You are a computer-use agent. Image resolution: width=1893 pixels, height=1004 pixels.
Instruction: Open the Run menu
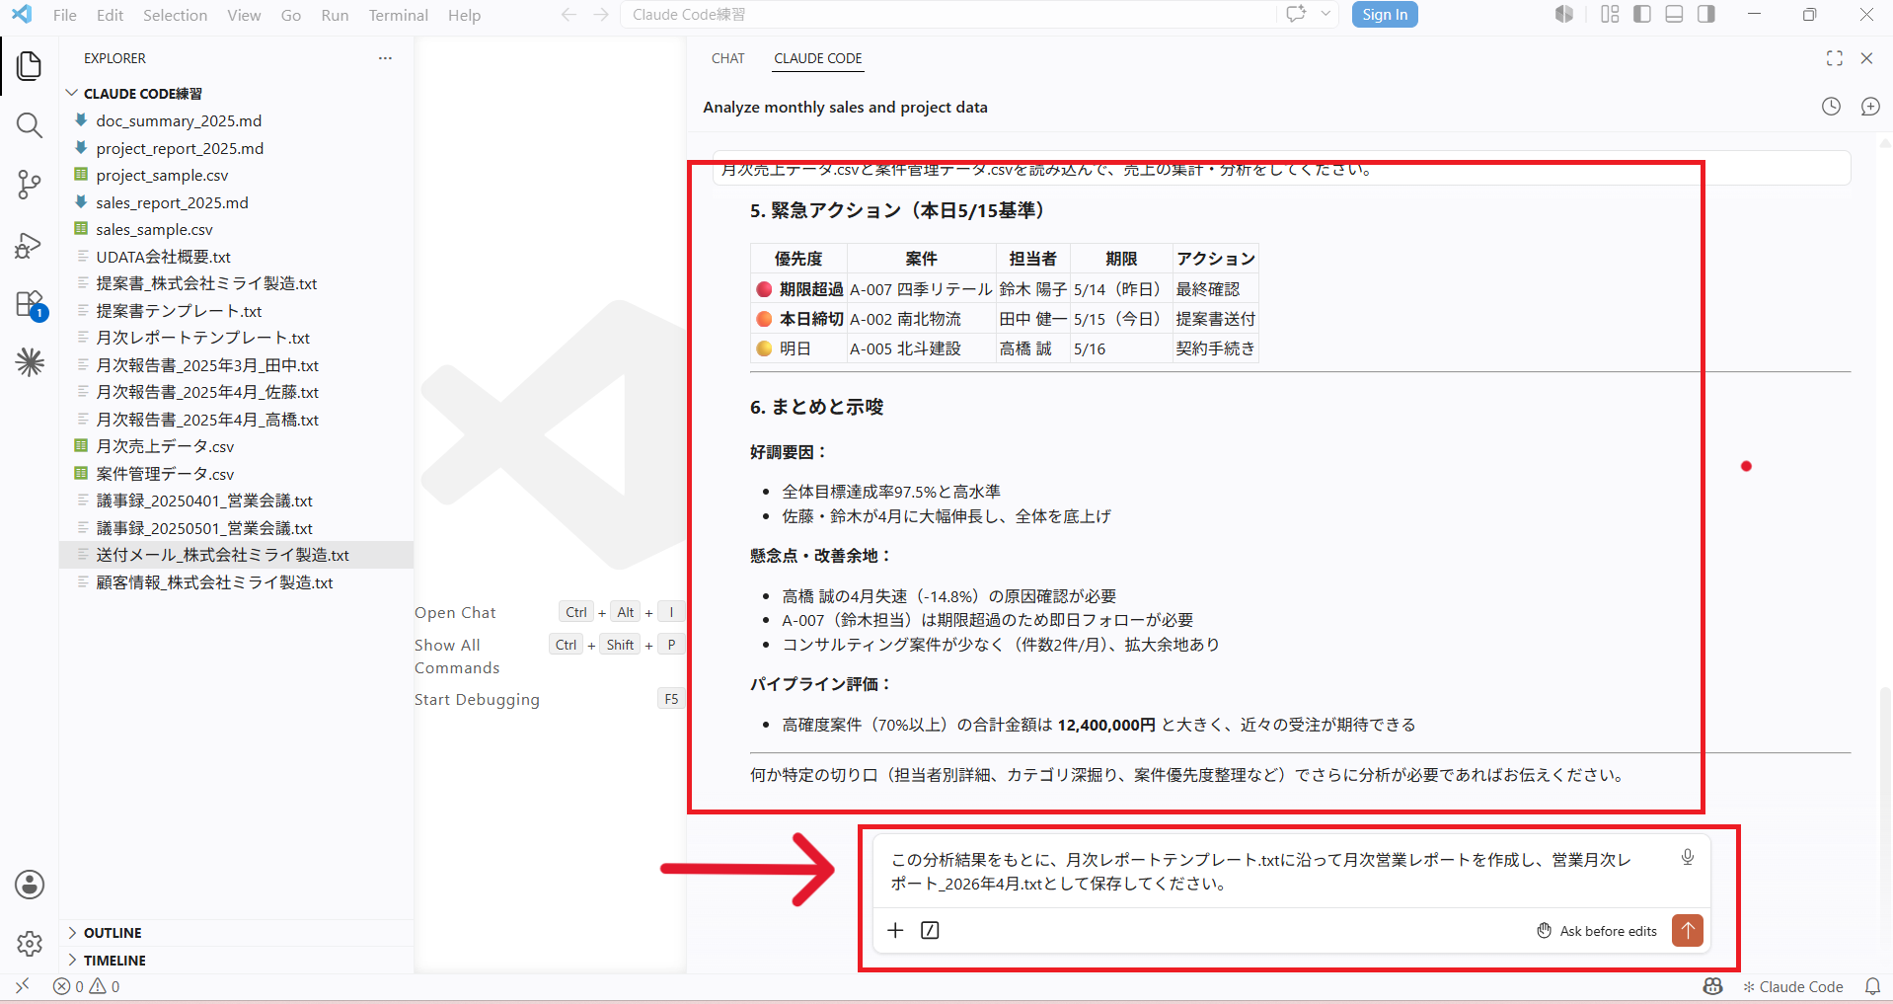click(x=335, y=15)
